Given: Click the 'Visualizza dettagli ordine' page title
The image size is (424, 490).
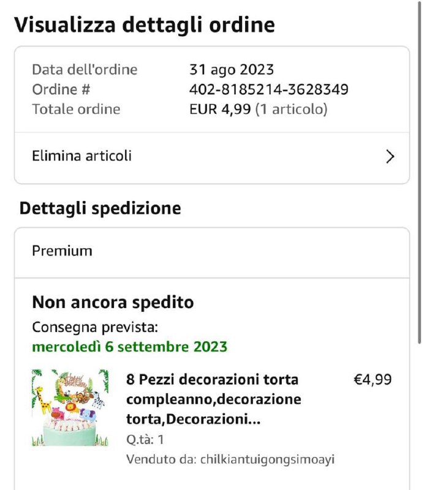Looking at the screenshot, I should [x=144, y=25].
